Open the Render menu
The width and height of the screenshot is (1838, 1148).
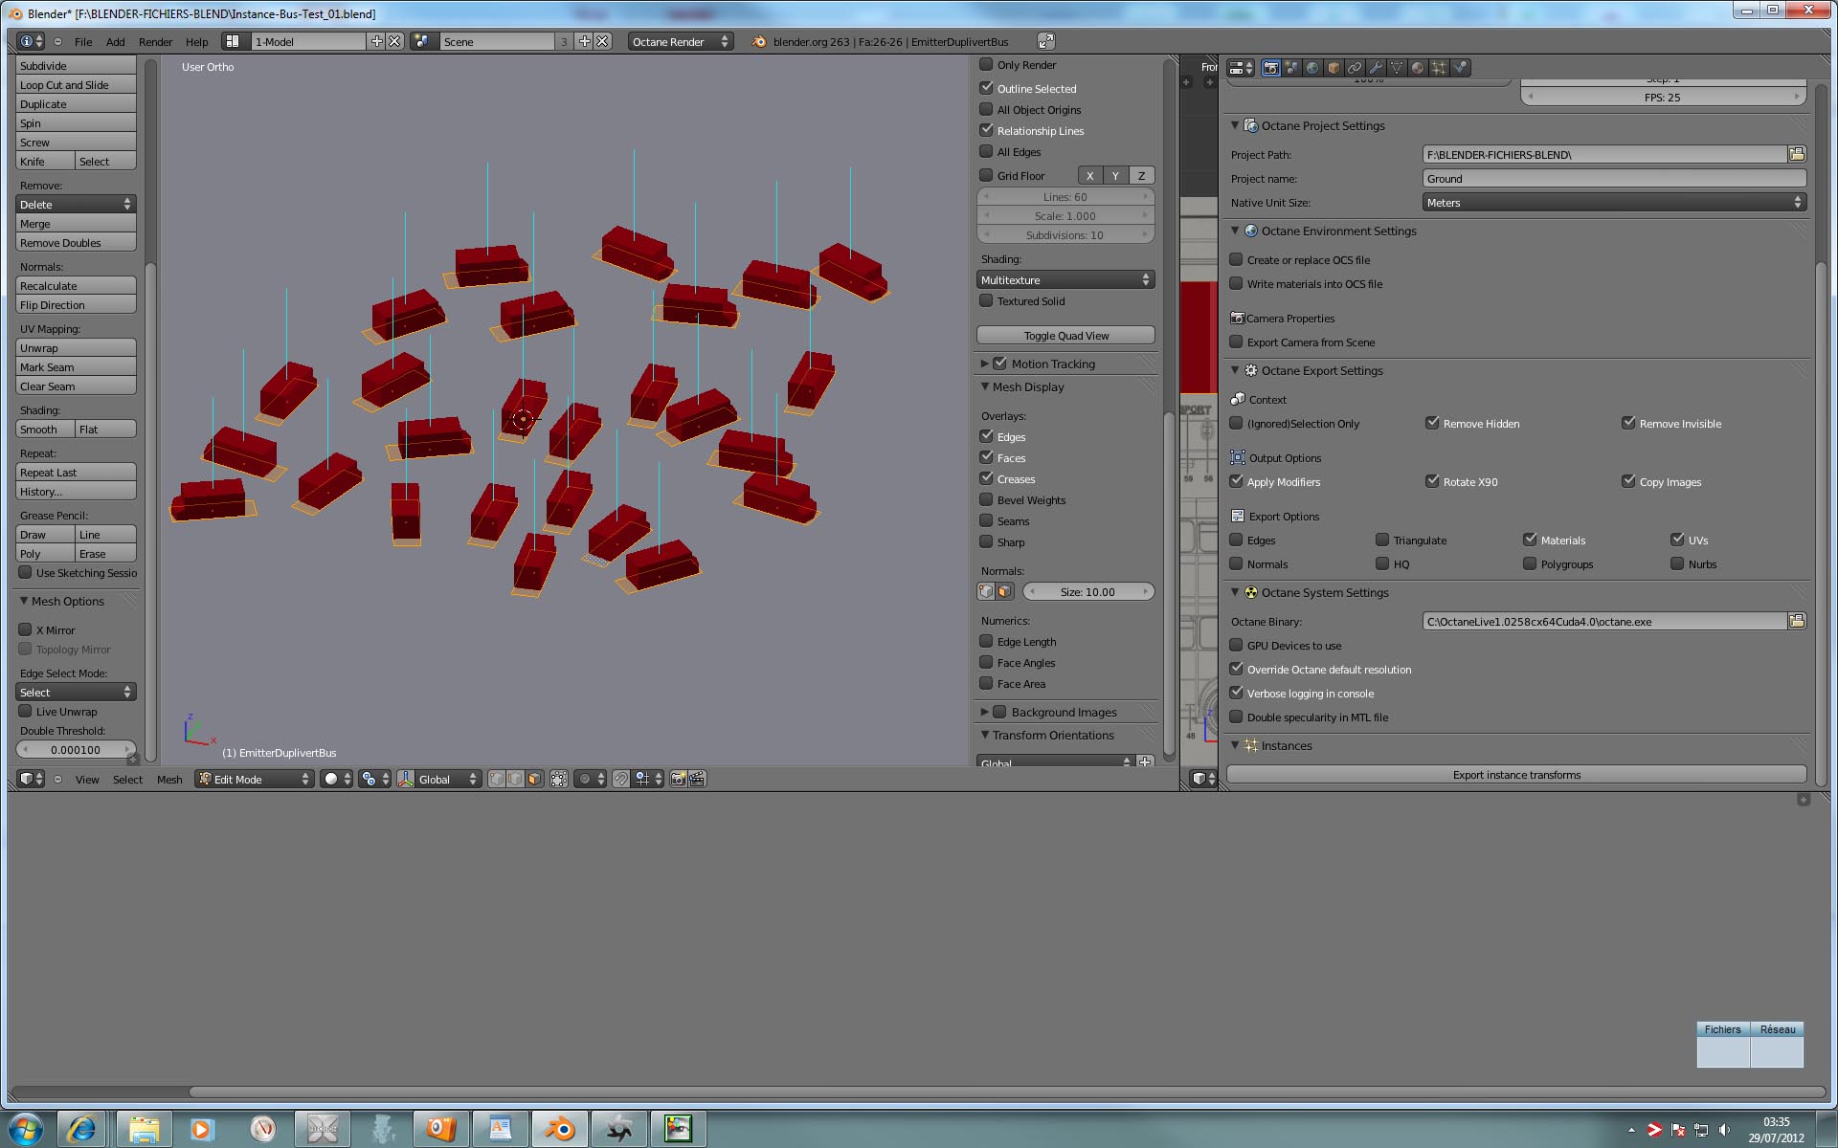click(155, 42)
